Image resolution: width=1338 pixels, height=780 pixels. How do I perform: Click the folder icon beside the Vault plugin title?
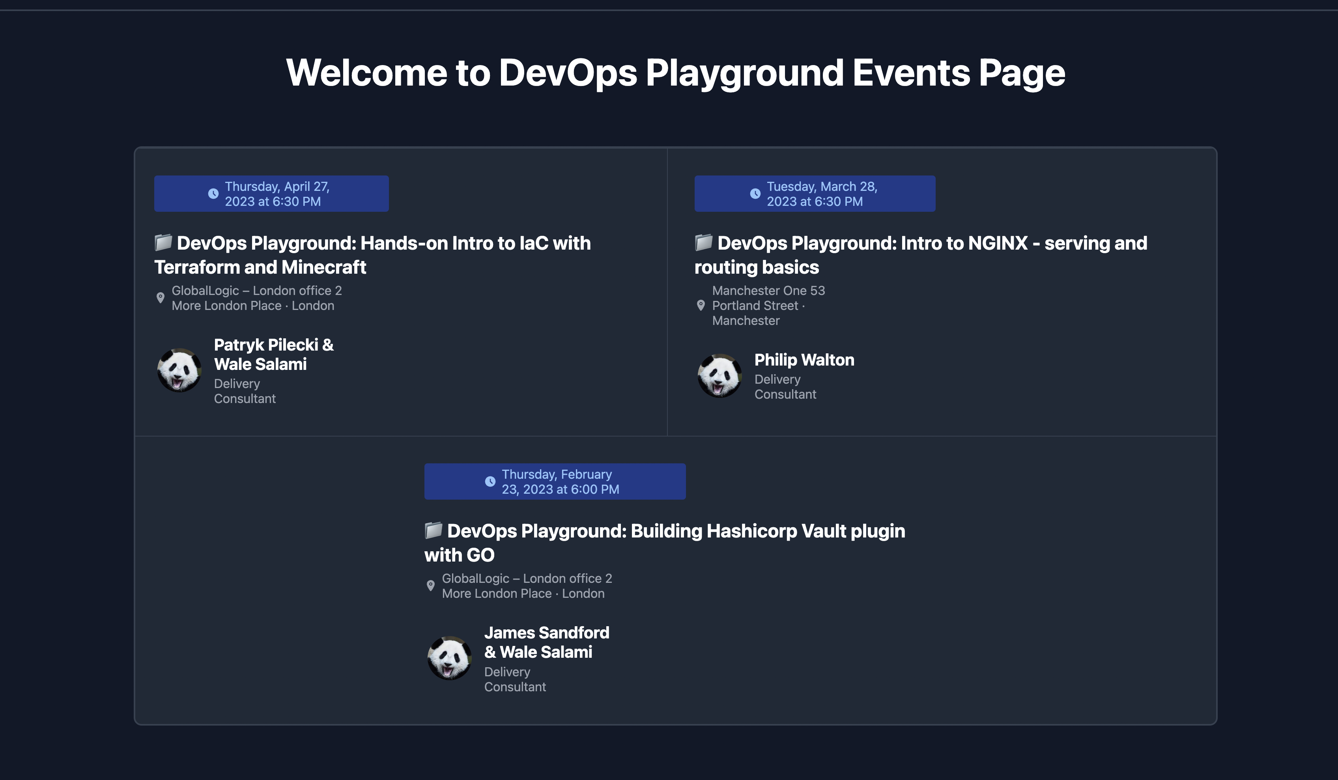(433, 531)
